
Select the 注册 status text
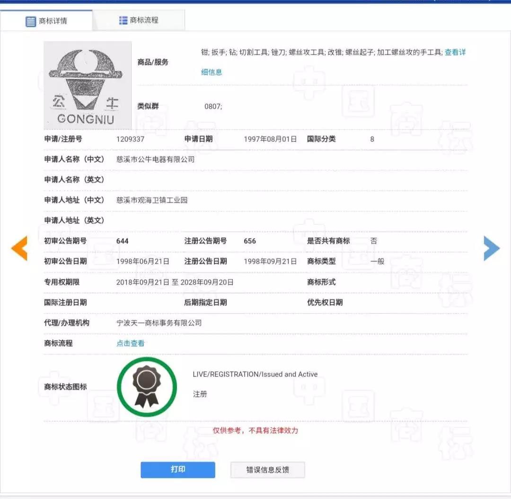click(x=200, y=394)
